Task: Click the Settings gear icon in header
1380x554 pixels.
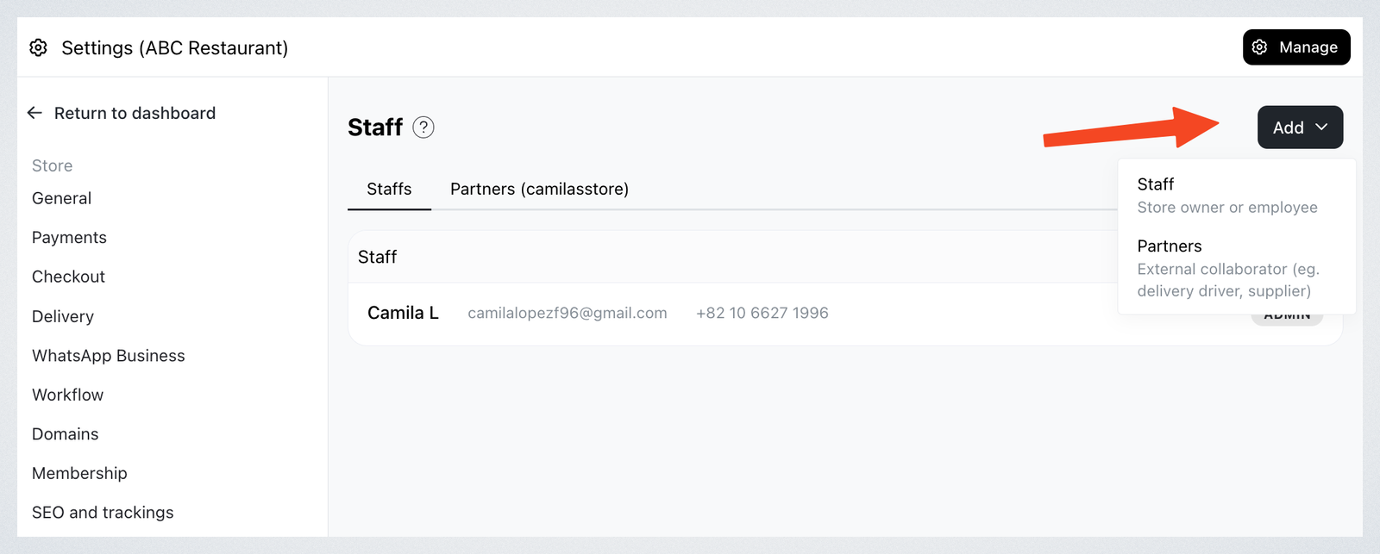Action: click(38, 47)
